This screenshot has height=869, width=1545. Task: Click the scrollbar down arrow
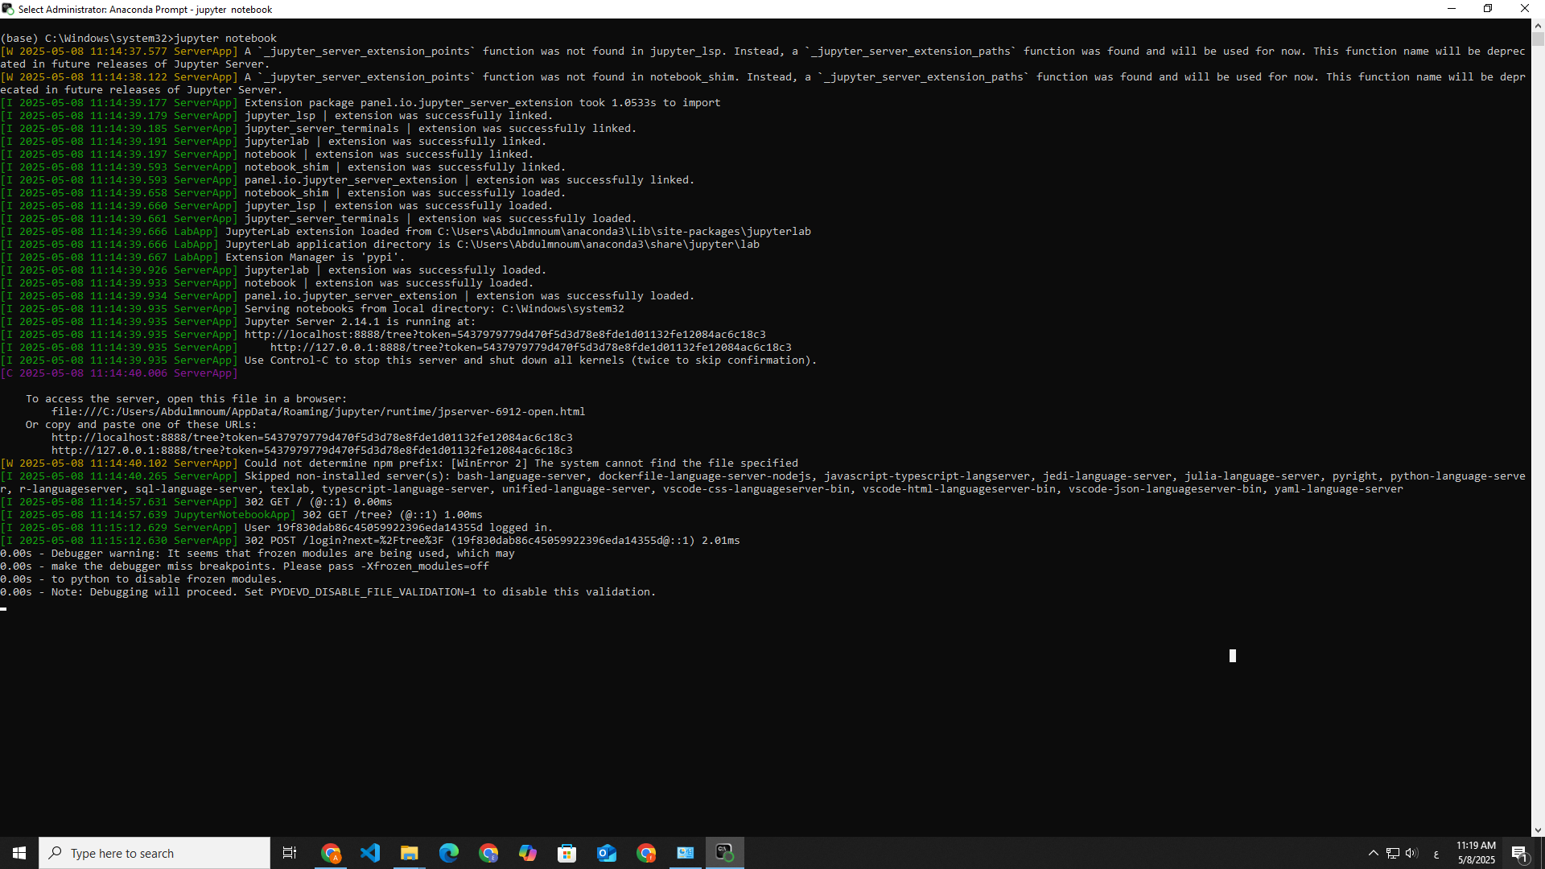pos(1537,830)
